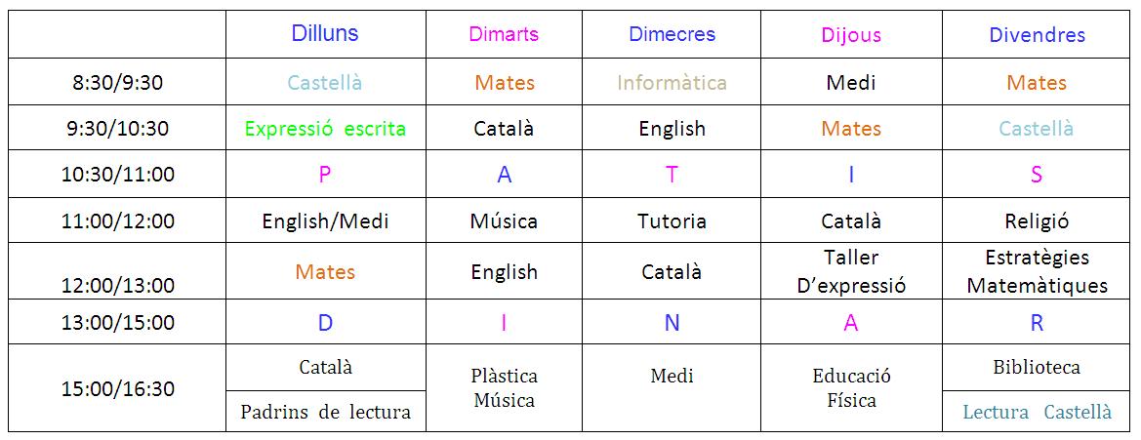Select the Dijous day header
This screenshot has width=1141, height=440.
[851, 36]
